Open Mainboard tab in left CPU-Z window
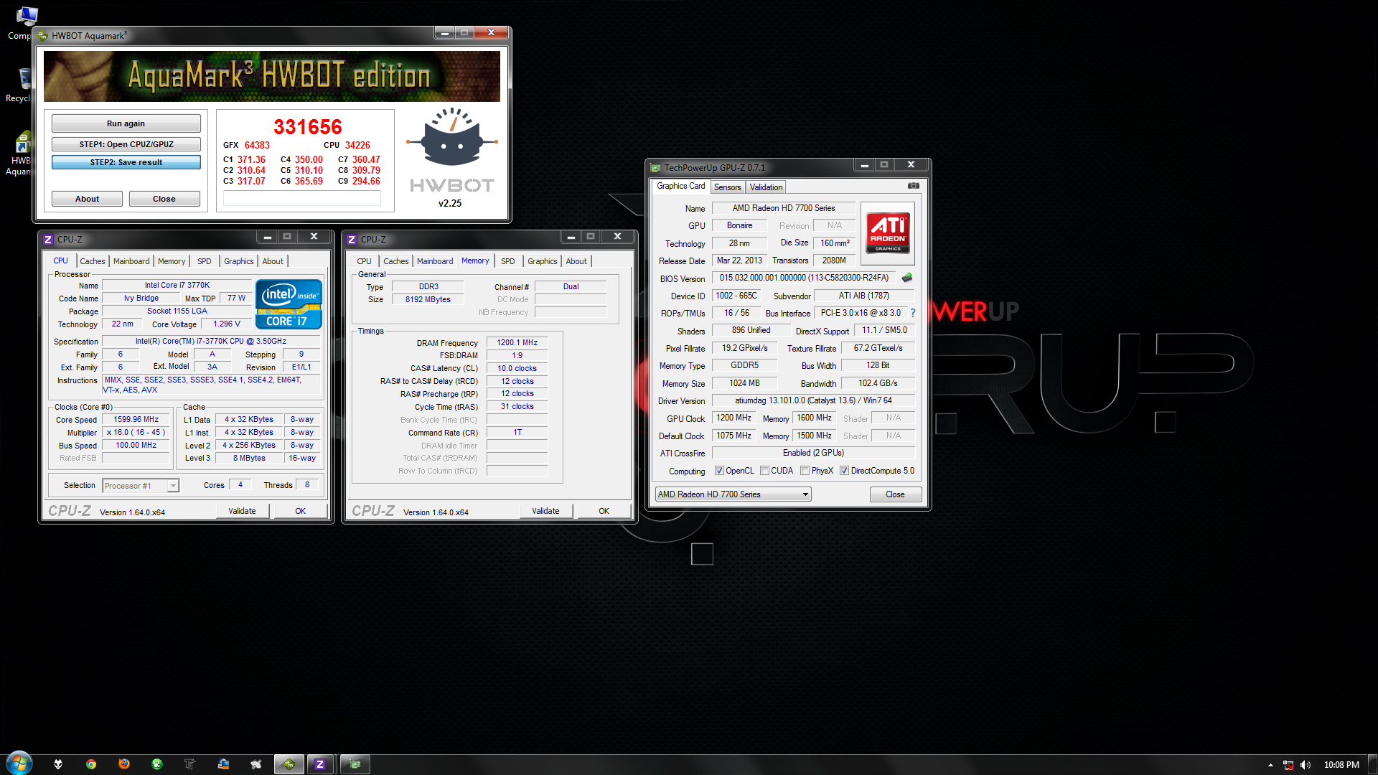This screenshot has height=775, width=1378. pos(131,261)
